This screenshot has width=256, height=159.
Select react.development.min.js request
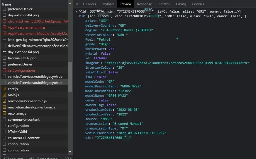tap(27, 101)
